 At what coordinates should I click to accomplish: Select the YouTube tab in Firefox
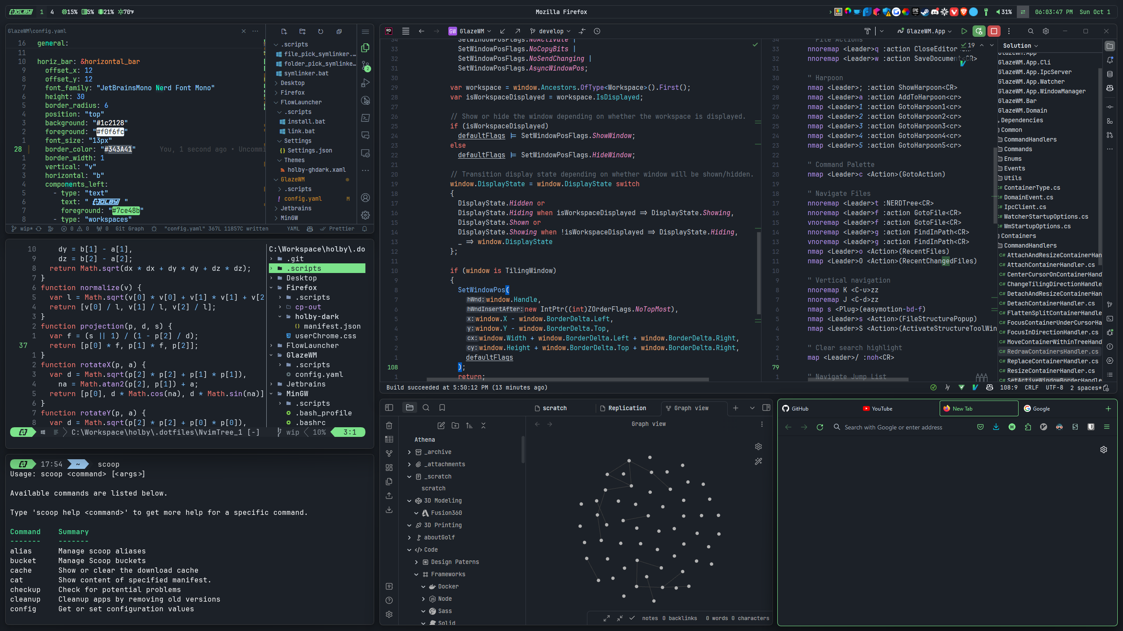point(882,408)
